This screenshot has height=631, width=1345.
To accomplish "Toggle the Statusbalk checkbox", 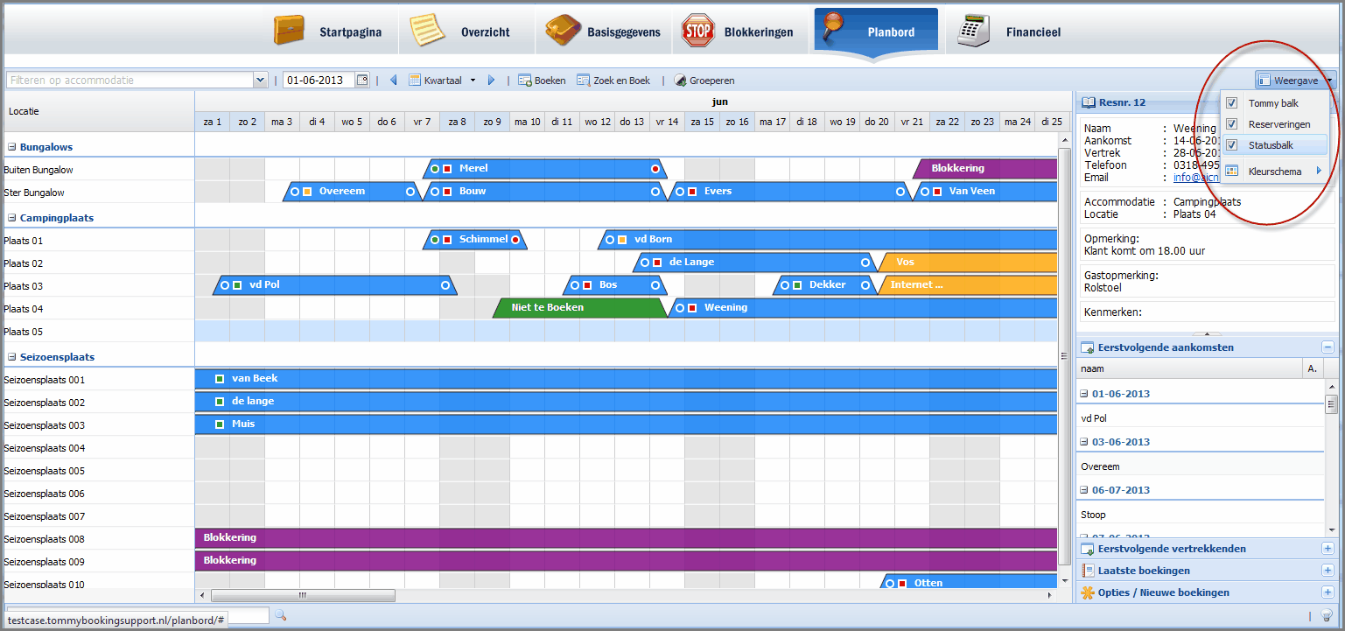I will (1231, 145).
